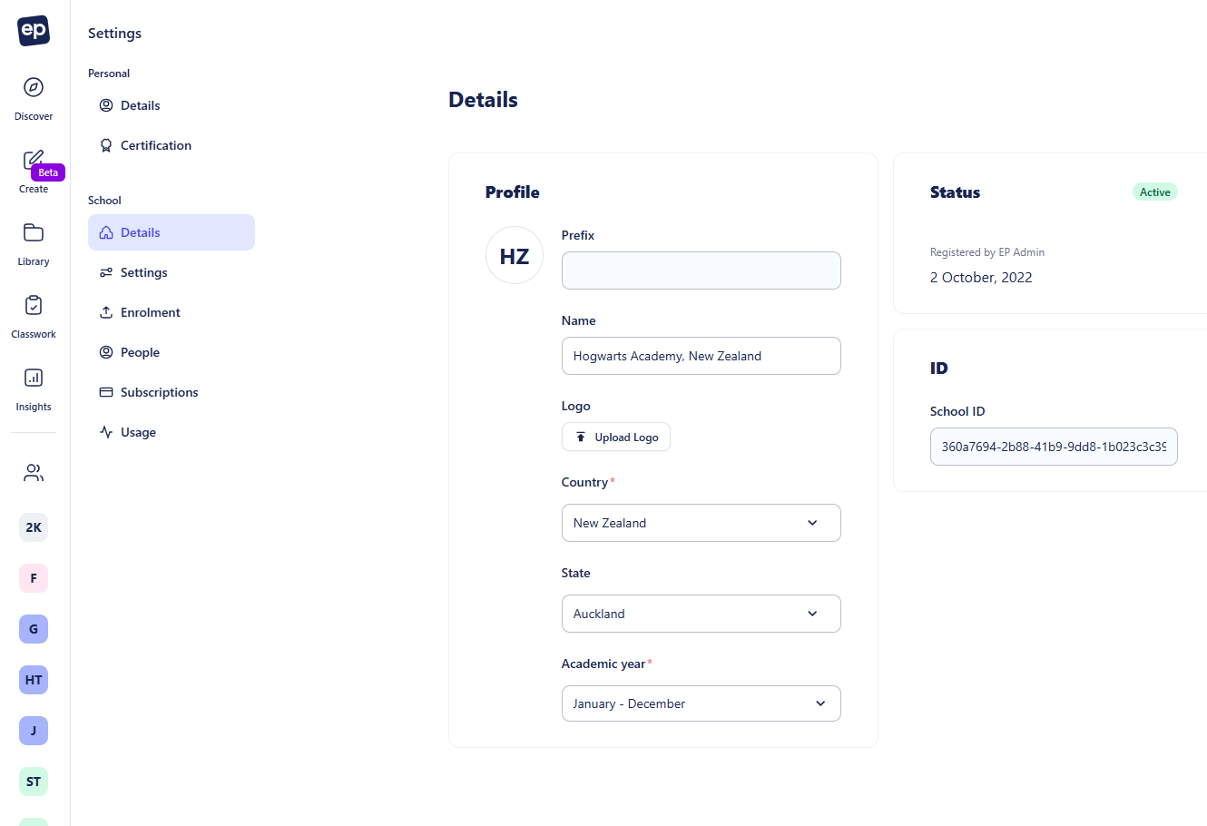Click into the Prefix input field

[x=702, y=270]
